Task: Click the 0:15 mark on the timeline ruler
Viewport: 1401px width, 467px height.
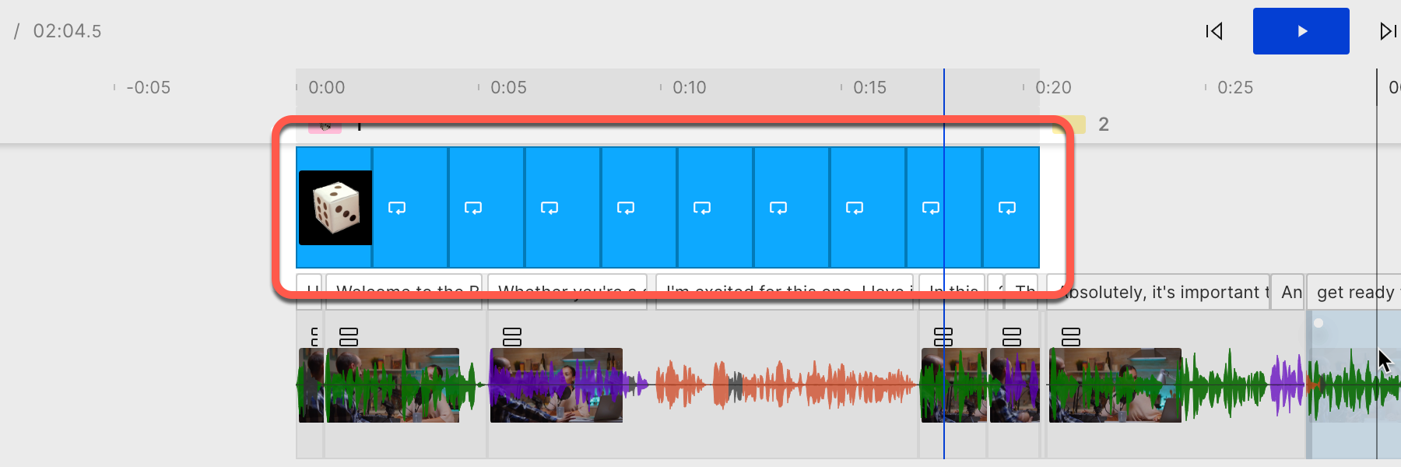Action: coord(869,87)
